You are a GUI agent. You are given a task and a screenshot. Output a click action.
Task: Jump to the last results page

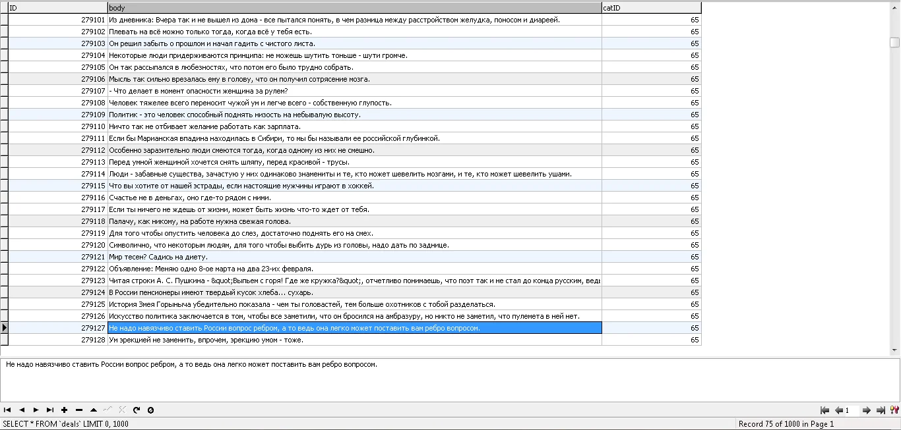click(881, 410)
